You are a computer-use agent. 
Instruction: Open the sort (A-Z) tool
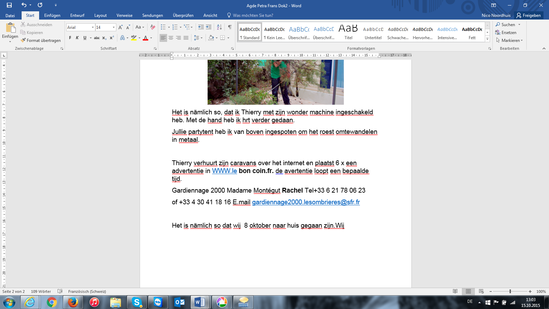point(219,27)
